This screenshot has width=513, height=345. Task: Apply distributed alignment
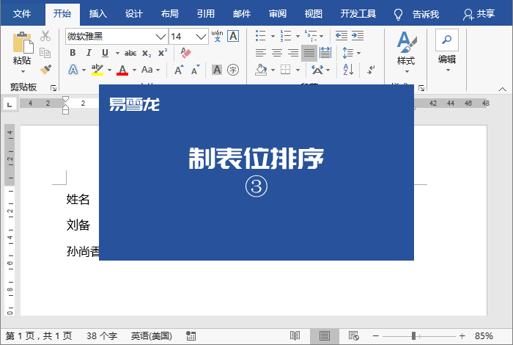[x=325, y=53]
